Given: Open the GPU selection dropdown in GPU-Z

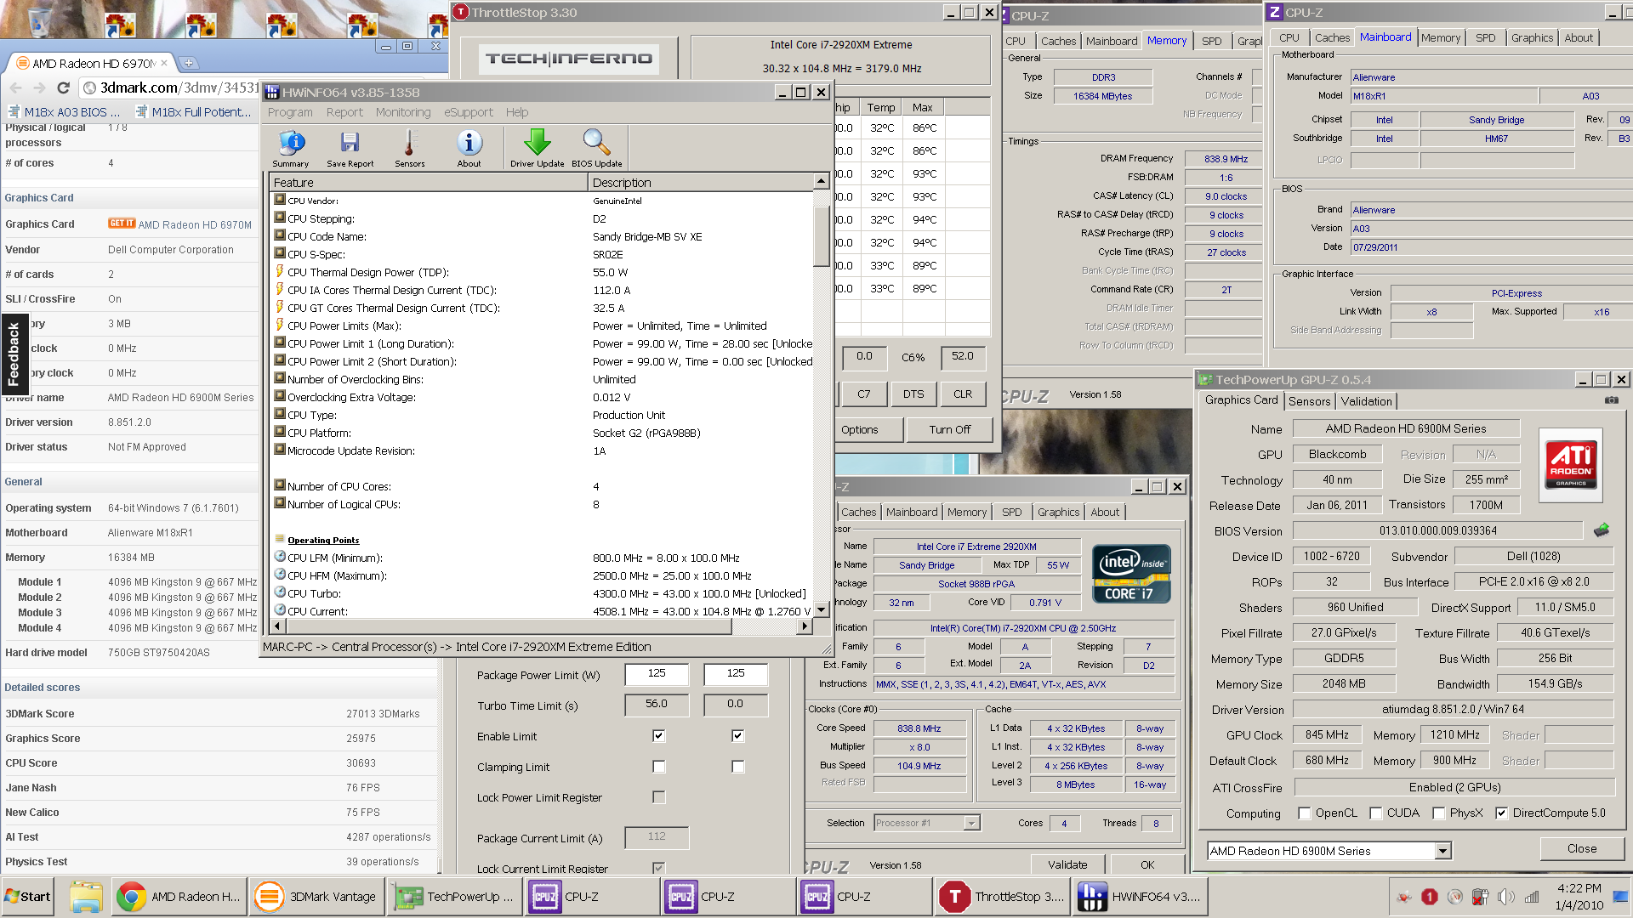Looking at the screenshot, I should [1442, 851].
